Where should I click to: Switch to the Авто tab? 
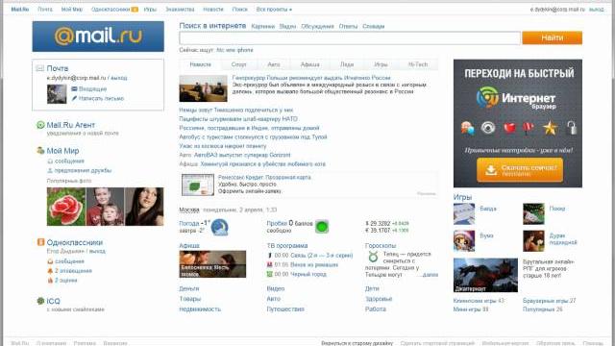pos(273,64)
